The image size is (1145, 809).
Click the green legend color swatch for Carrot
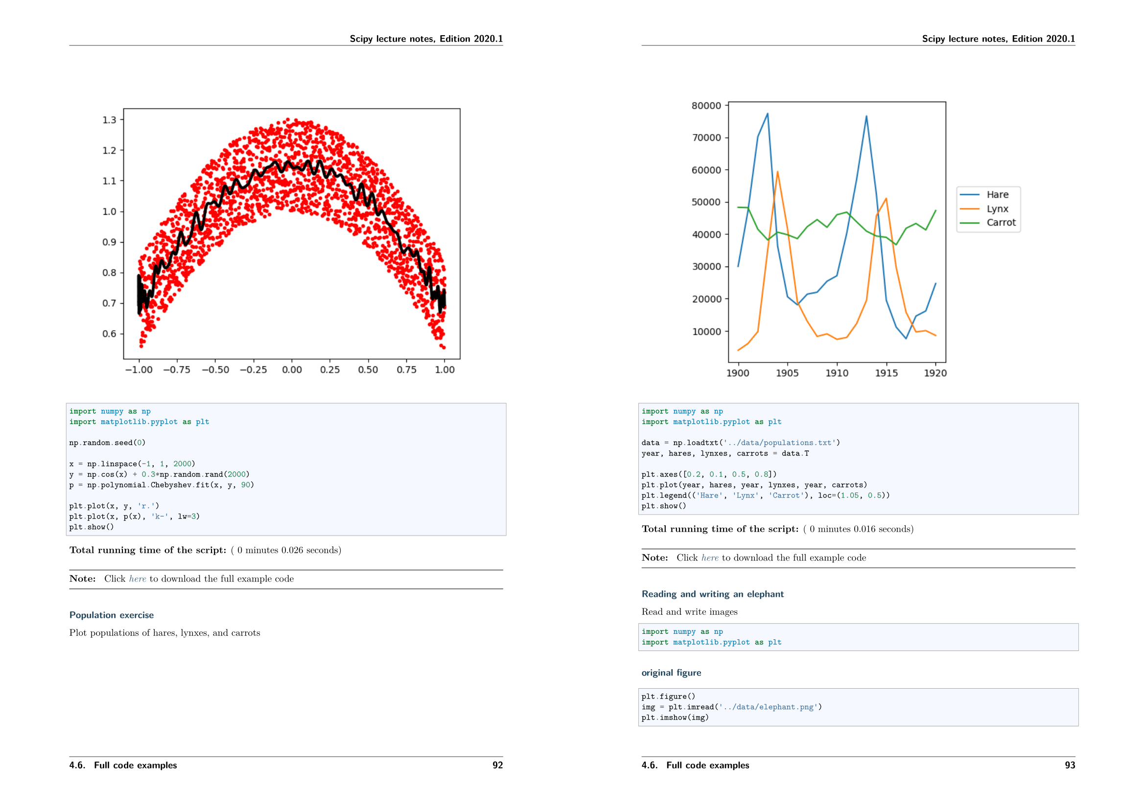[x=970, y=223]
